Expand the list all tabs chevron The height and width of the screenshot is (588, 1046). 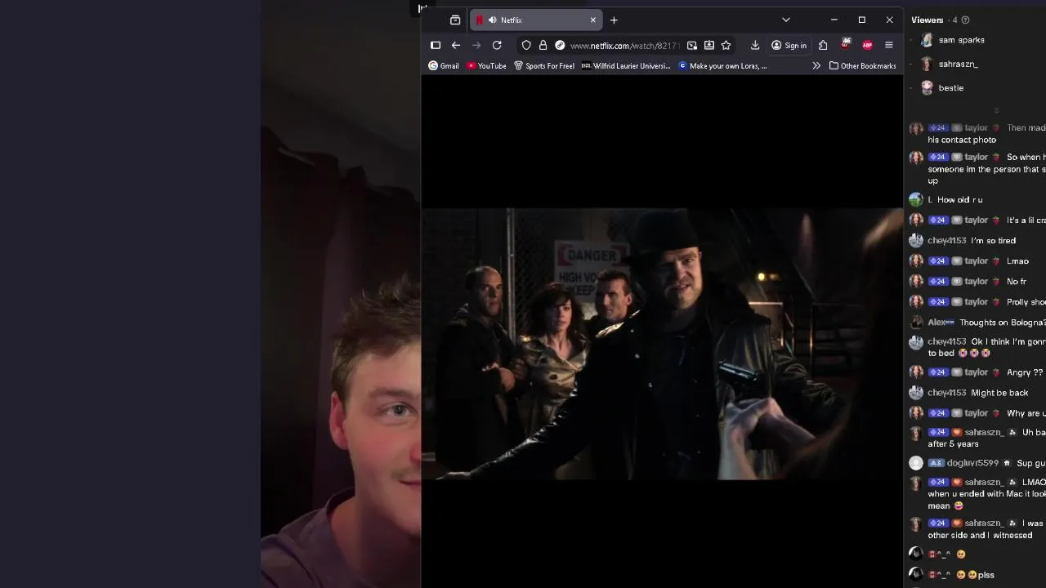pyautogui.click(x=786, y=20)
